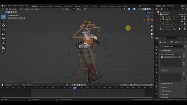
Task: Switch to the Sculpting workspace tab
Action: [x=50, y=6]
